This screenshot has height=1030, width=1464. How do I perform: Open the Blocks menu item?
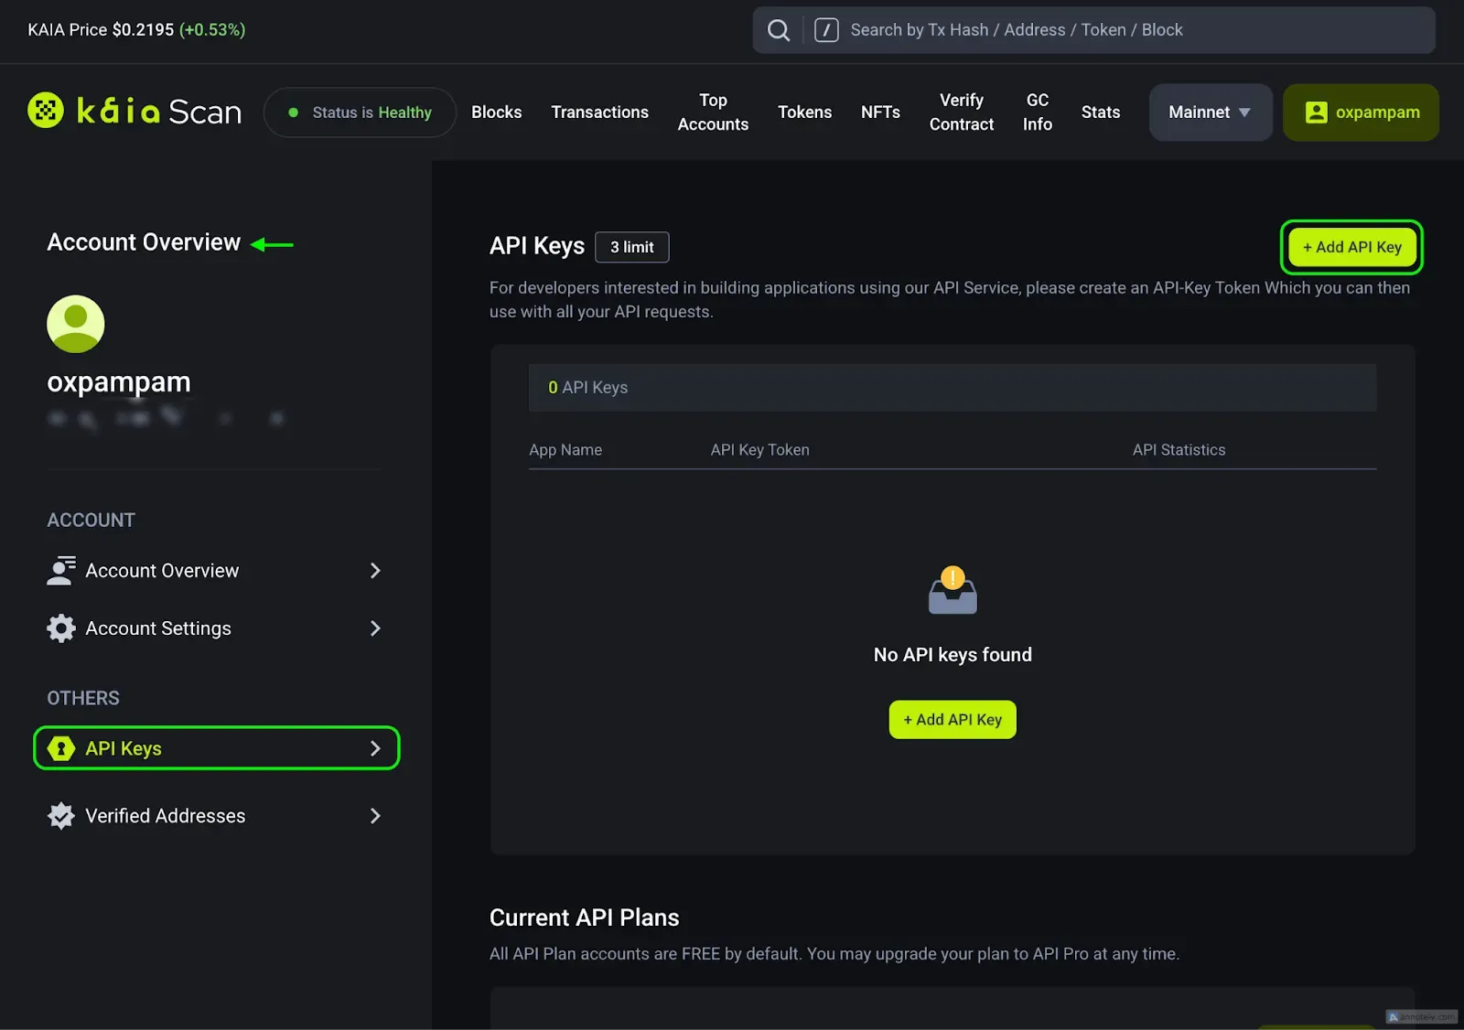[496, 113]
